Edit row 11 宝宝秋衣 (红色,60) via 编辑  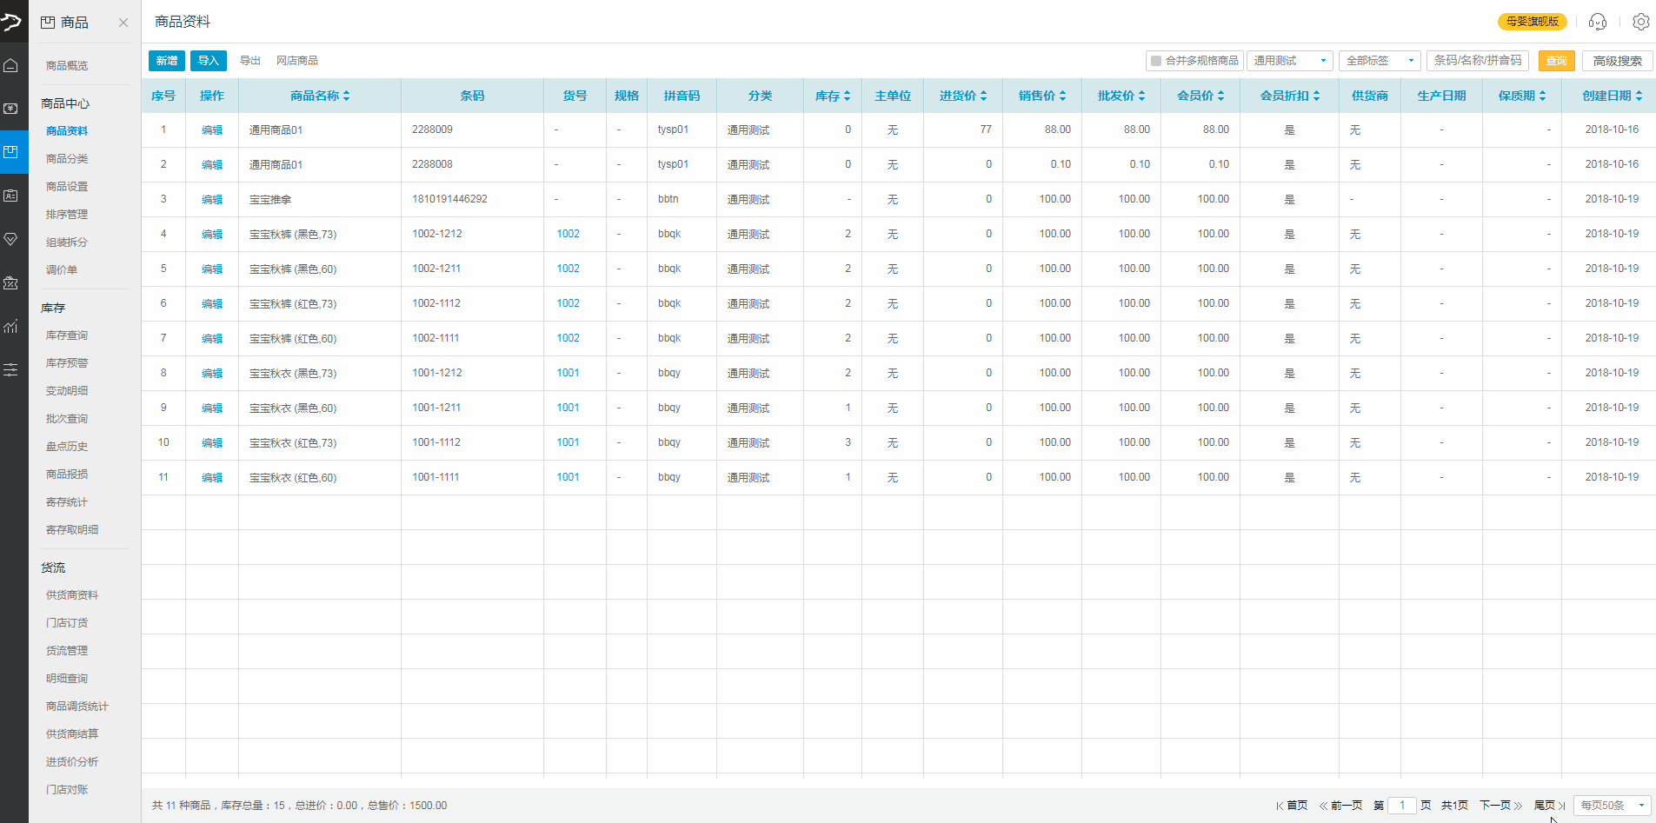pyautogui.click(x=212, y=478)
